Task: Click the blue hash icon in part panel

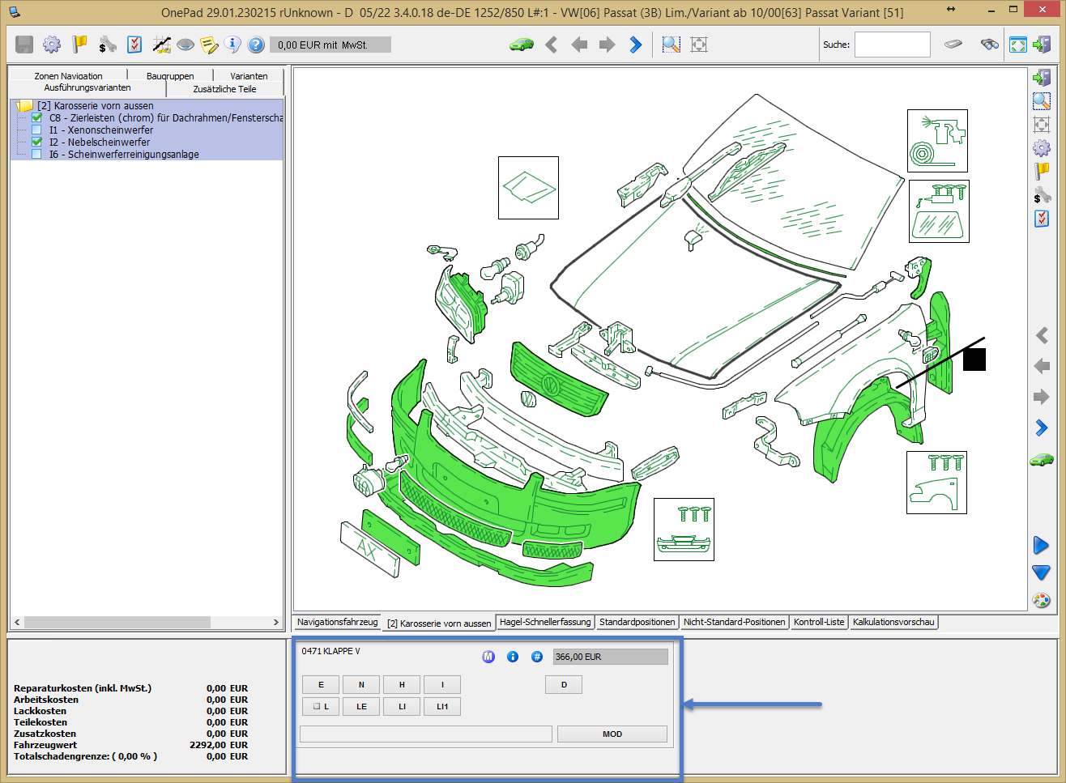Action: tap(537, 657)
